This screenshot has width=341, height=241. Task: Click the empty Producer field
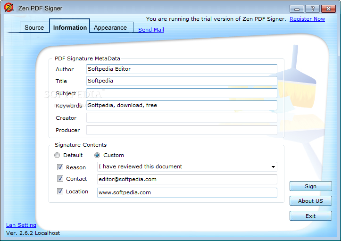click(182, 130)
